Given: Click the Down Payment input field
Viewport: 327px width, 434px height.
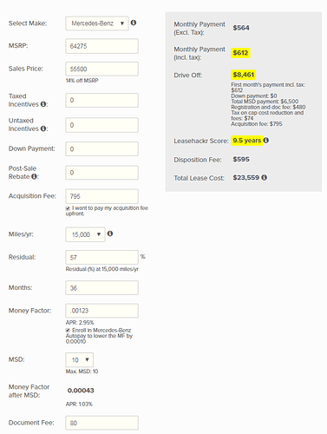Looking at the screenshot, I should (x=101, y=148).
